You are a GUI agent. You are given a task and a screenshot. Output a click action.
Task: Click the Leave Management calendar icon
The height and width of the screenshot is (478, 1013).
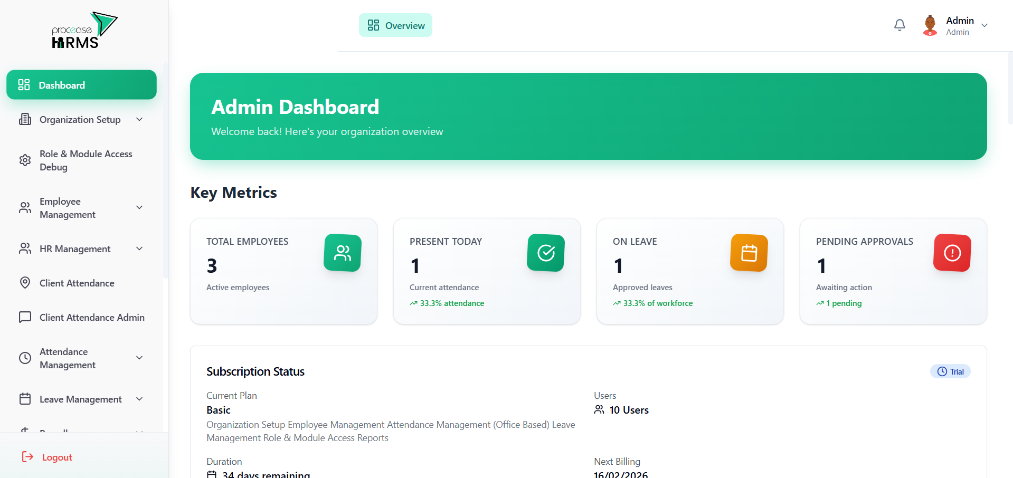(x=25, y=399)
